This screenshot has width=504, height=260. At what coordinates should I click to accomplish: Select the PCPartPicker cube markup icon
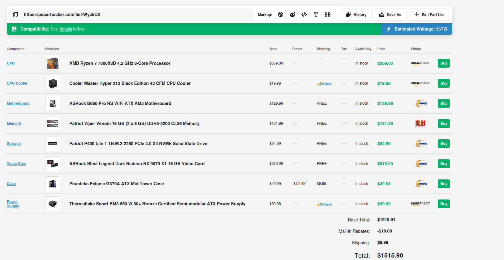(x=281, y=15)
